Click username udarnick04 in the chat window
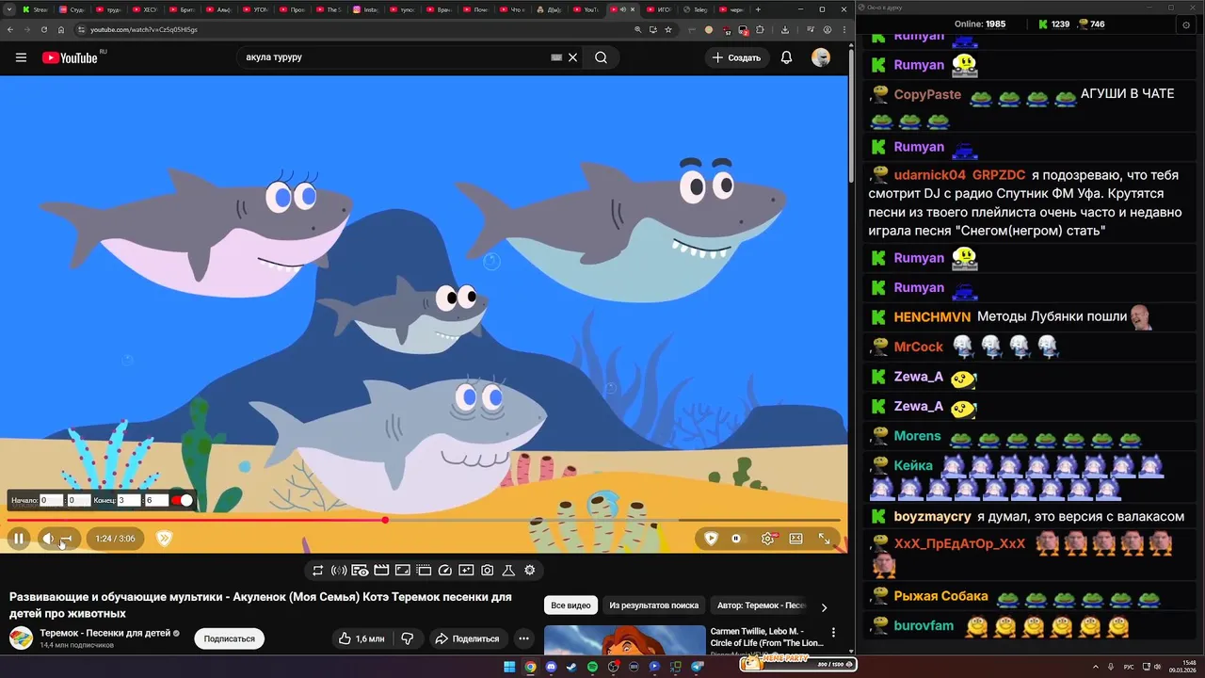Image resolution: width=1205 pixels, height=678 pixels. tap(930, 175)
